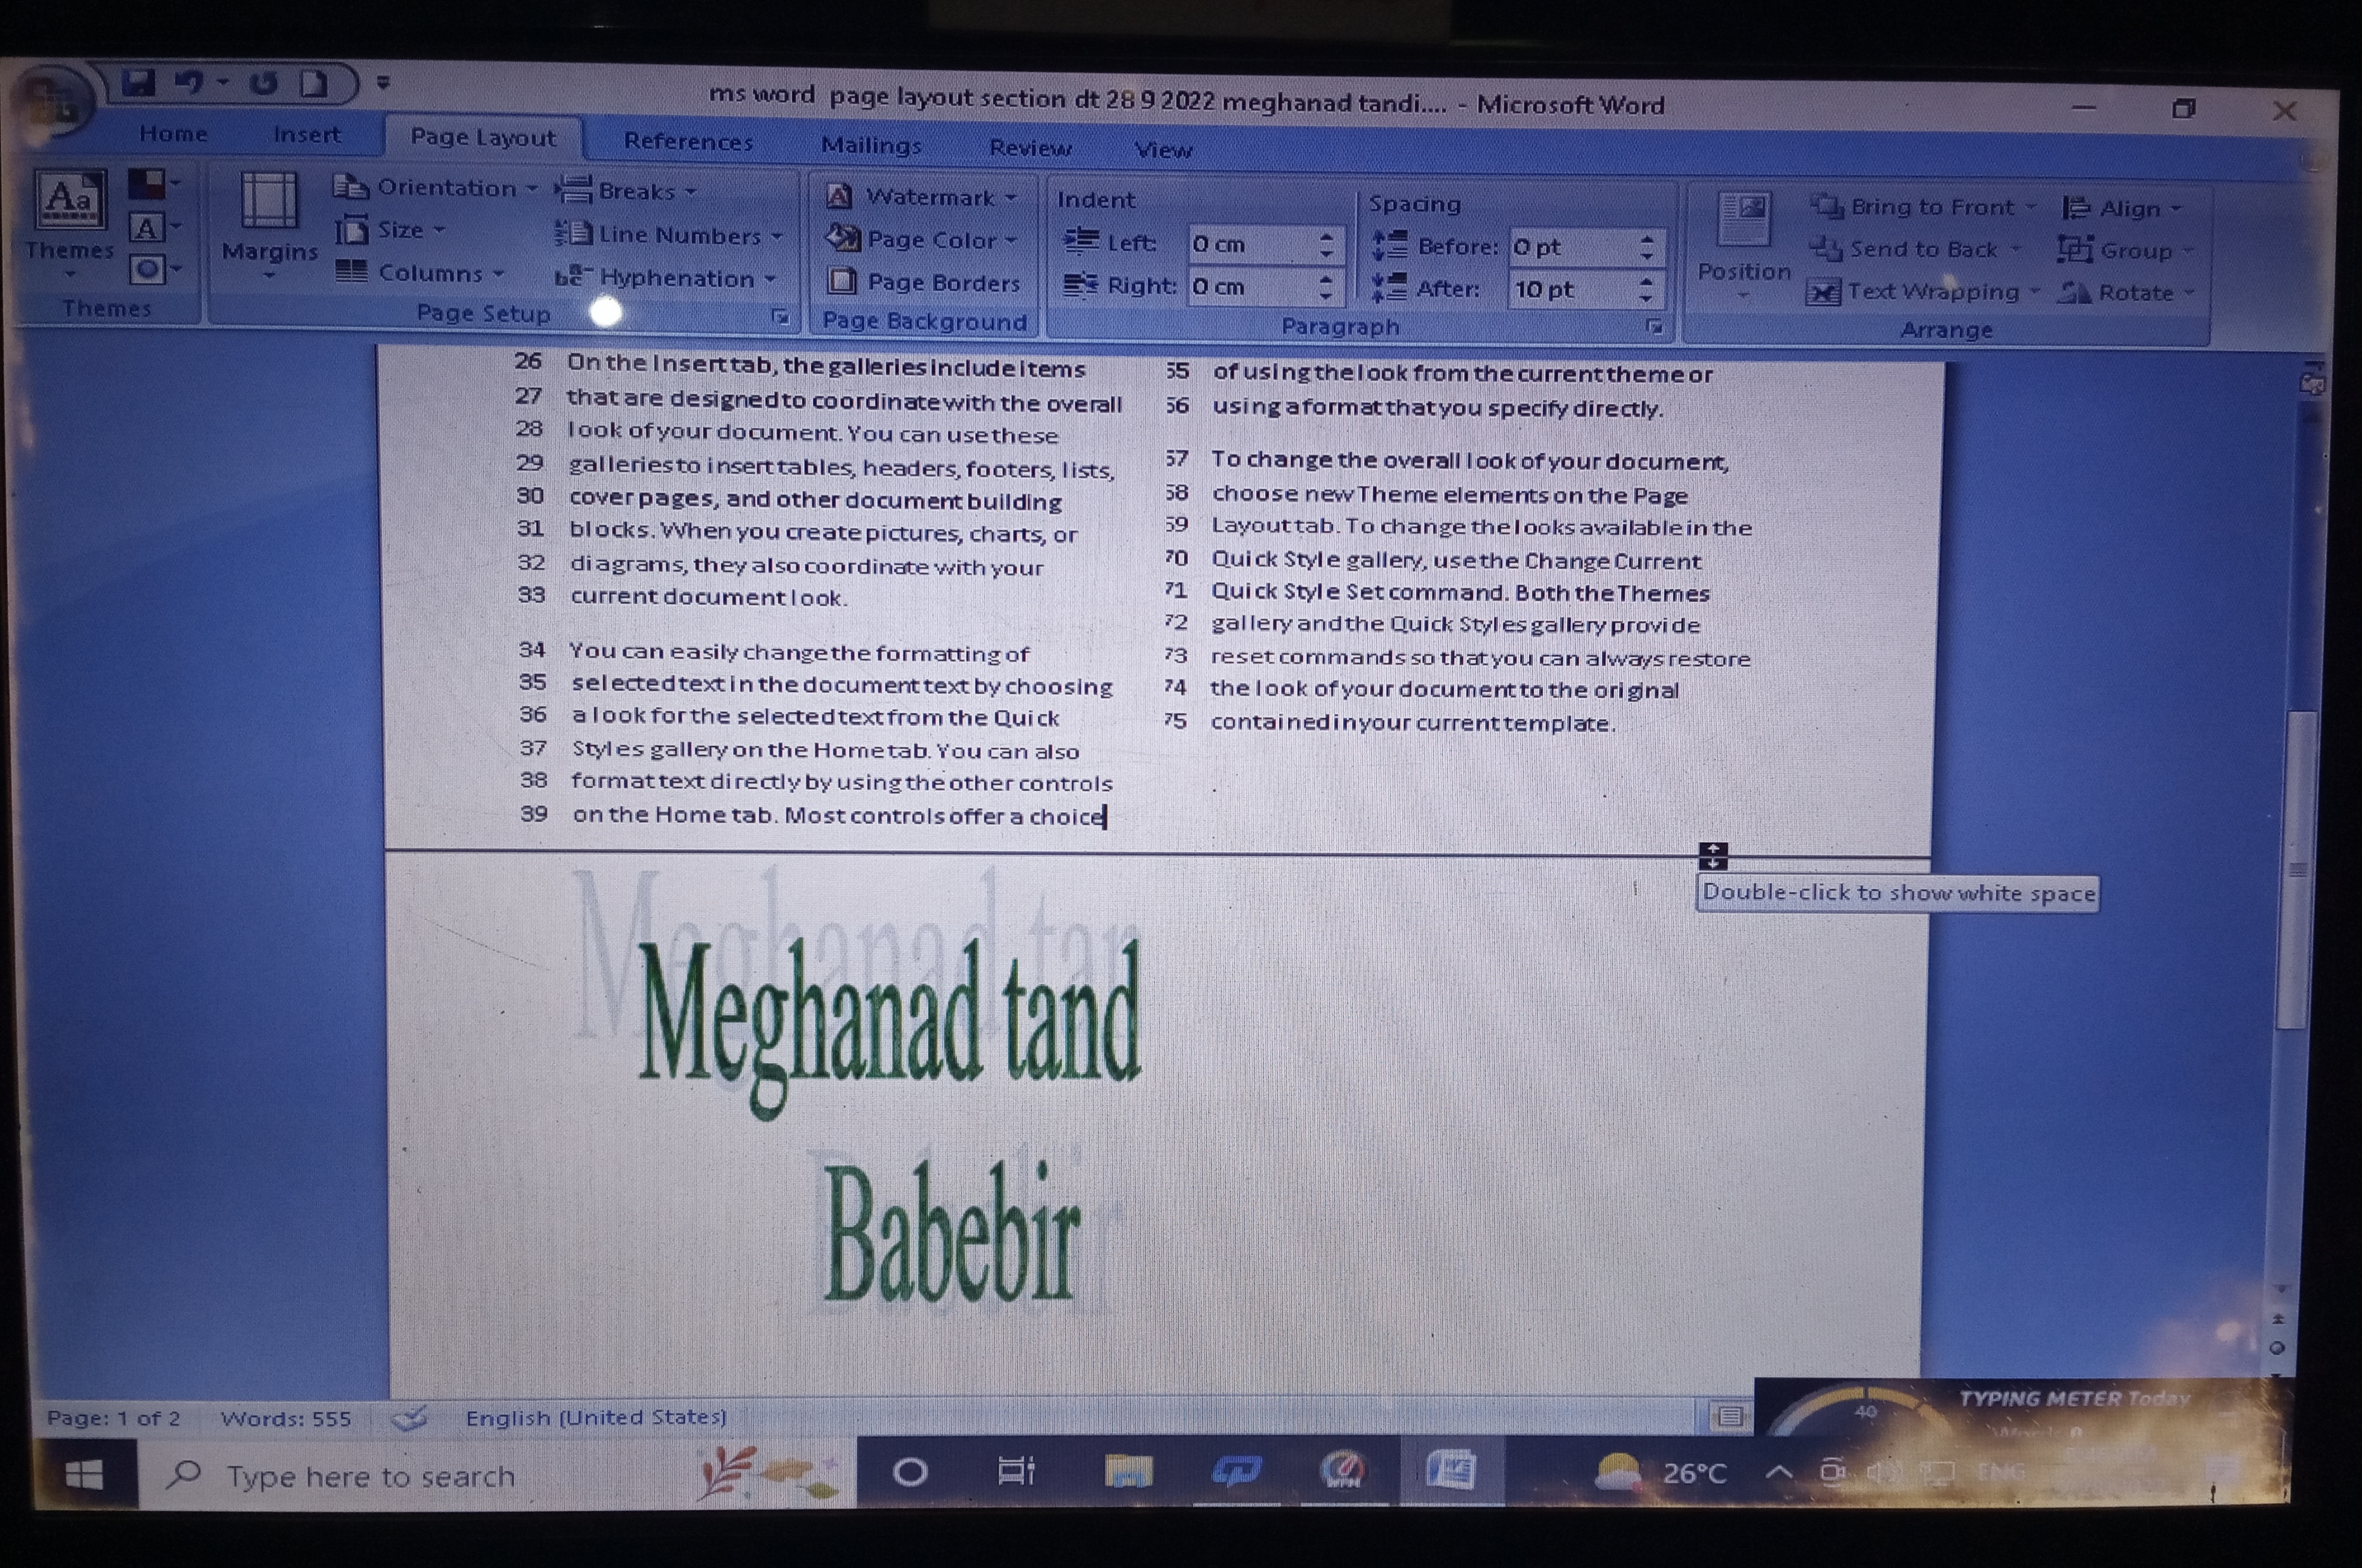2362x1568 pixels.
Task: Open Theme Colors icon in Themes group
Action: [148, 185]
